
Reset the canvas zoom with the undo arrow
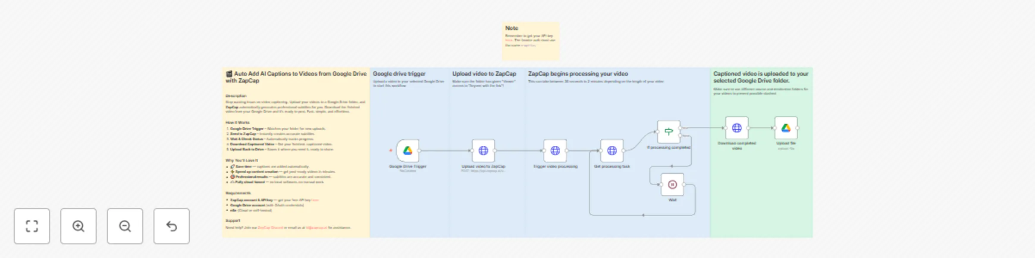pos(172,226)
